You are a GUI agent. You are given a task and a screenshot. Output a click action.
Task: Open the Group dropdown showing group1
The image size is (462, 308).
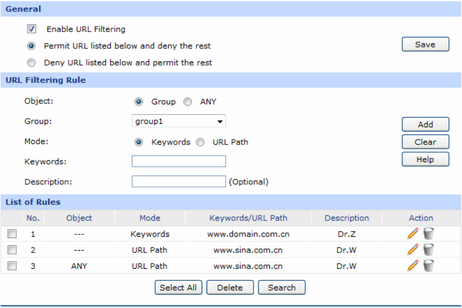(x=178, y=121)
